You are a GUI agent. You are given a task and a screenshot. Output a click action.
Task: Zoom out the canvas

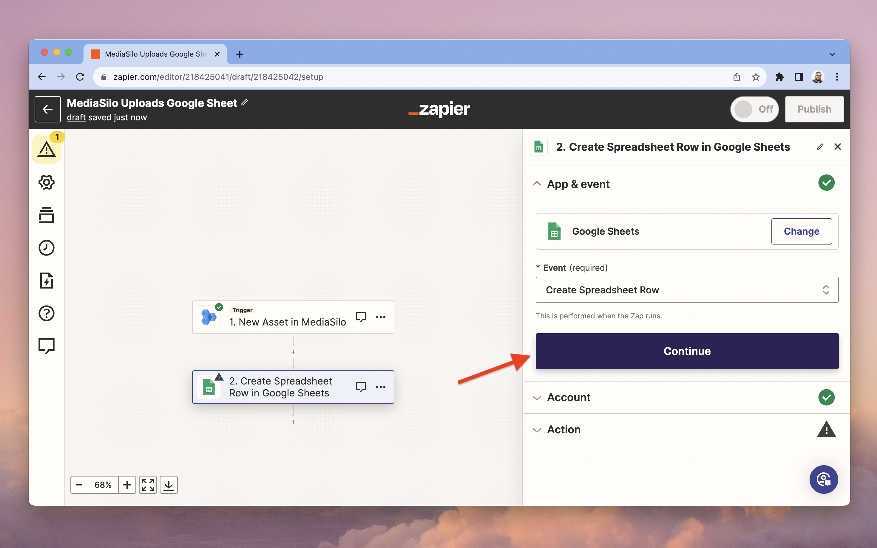coord(79,485)
